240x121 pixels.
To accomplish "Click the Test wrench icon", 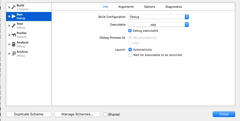I will point(14,26).
